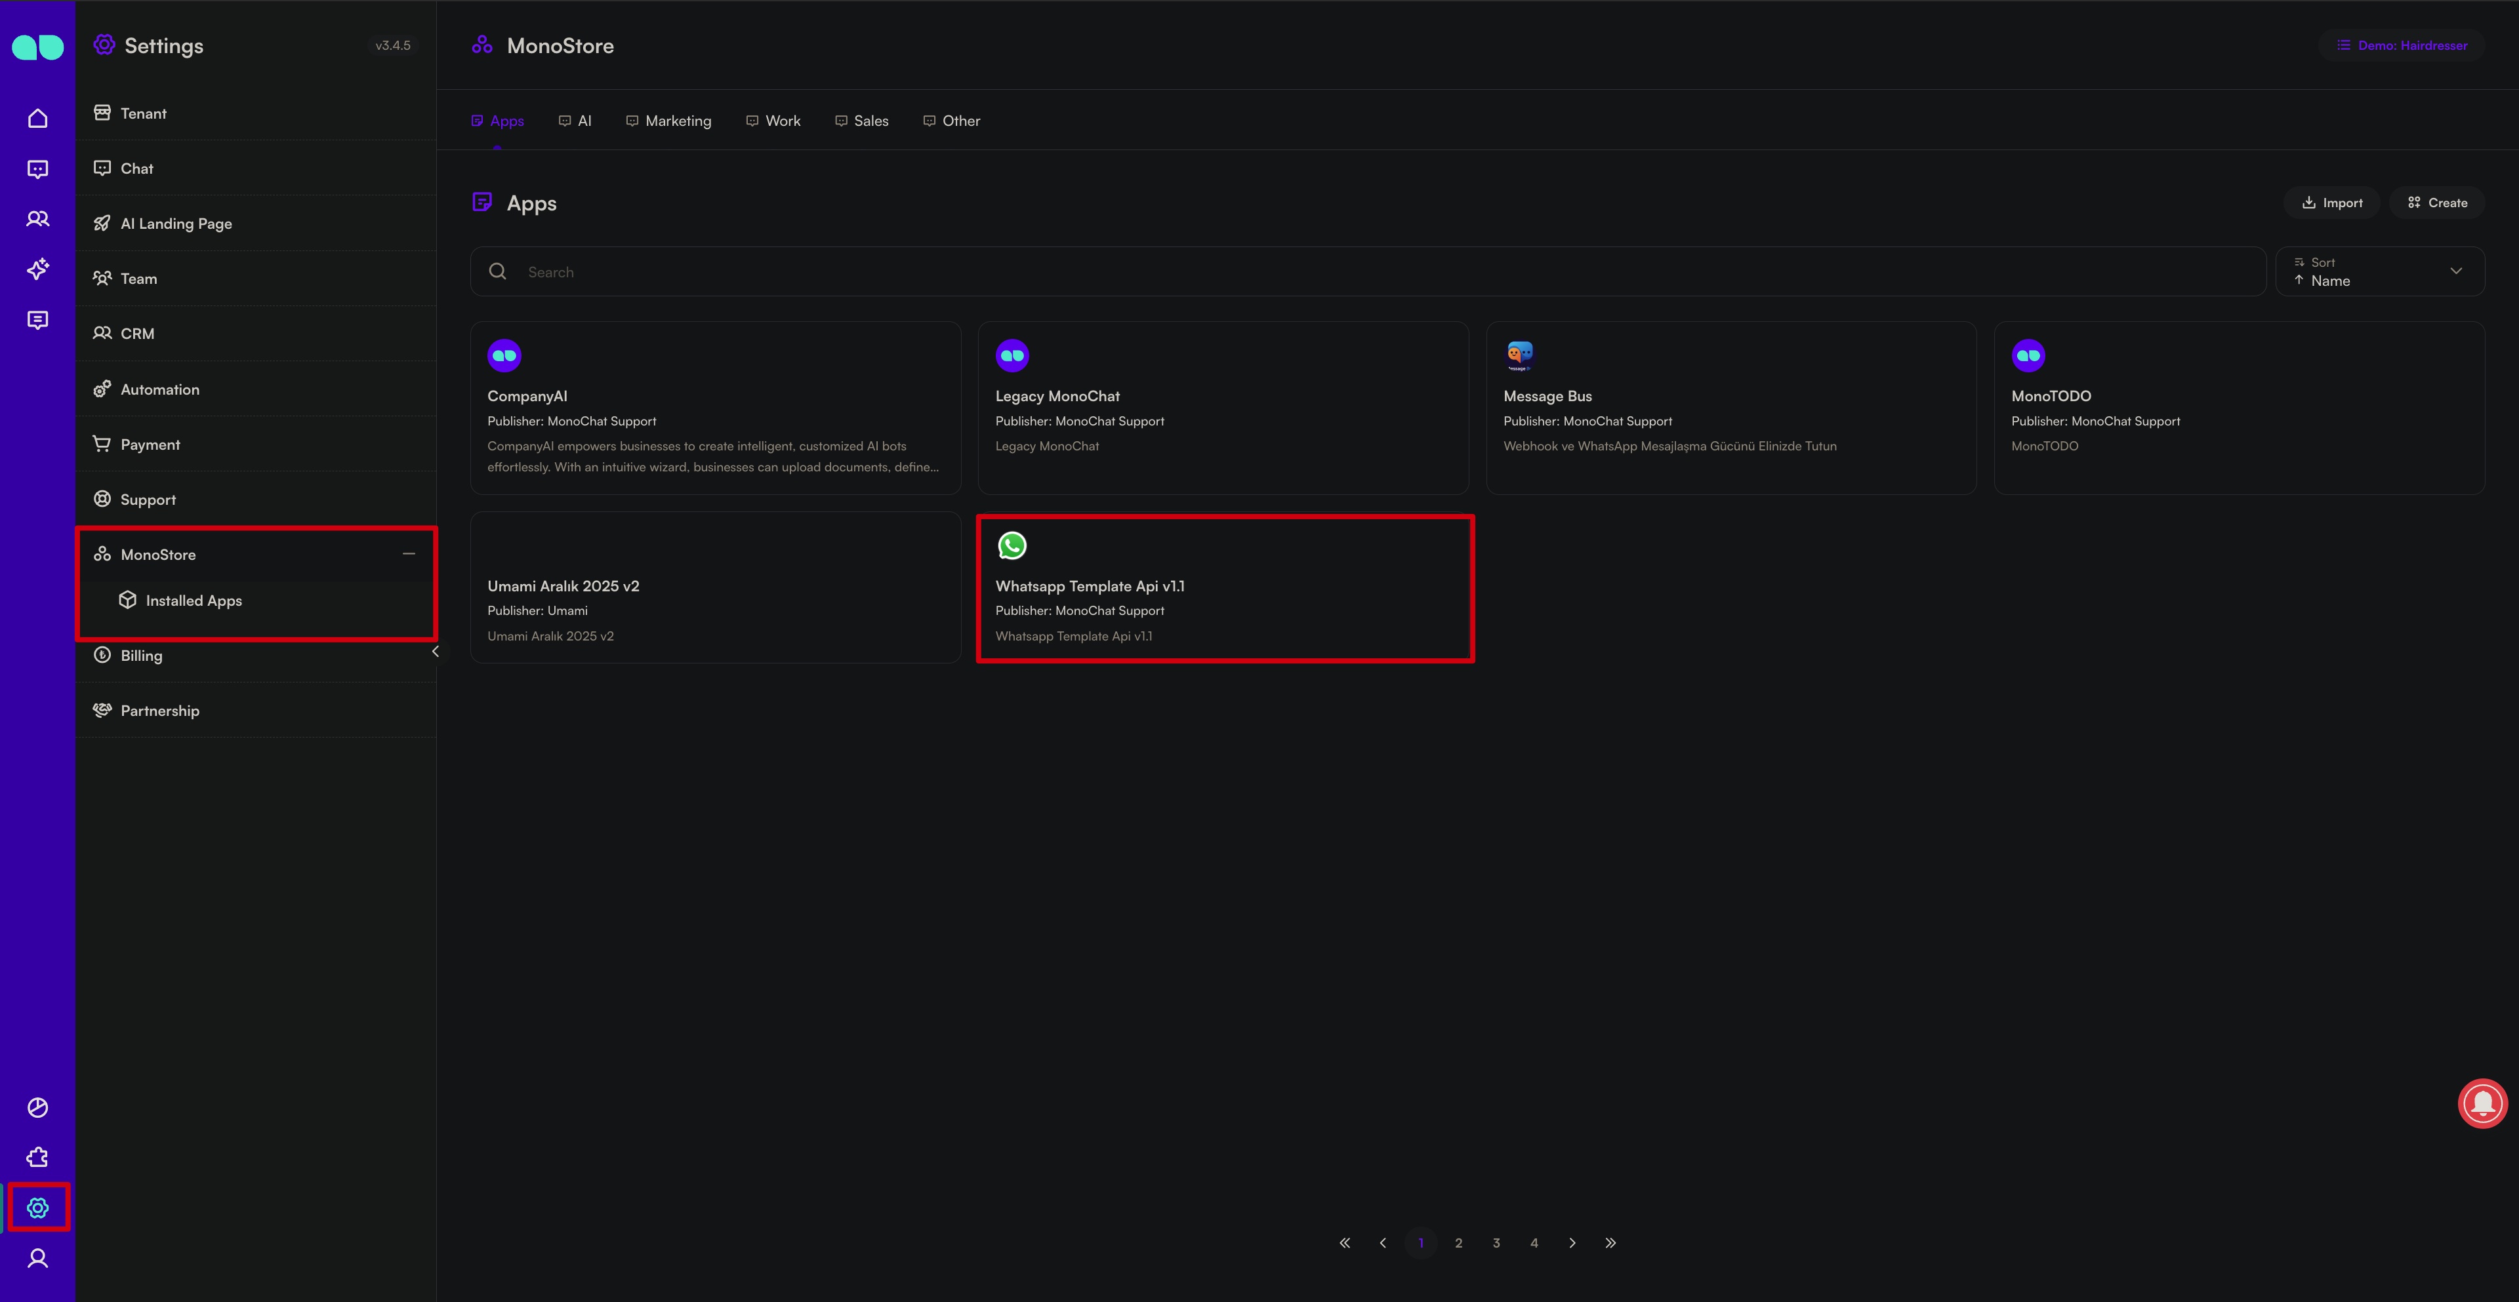Image resolution: width=2519 pixels, height=1302 pixels.
Task: Open the home icon in left rail
Action: pyautogui.click(x=37, y=118)
